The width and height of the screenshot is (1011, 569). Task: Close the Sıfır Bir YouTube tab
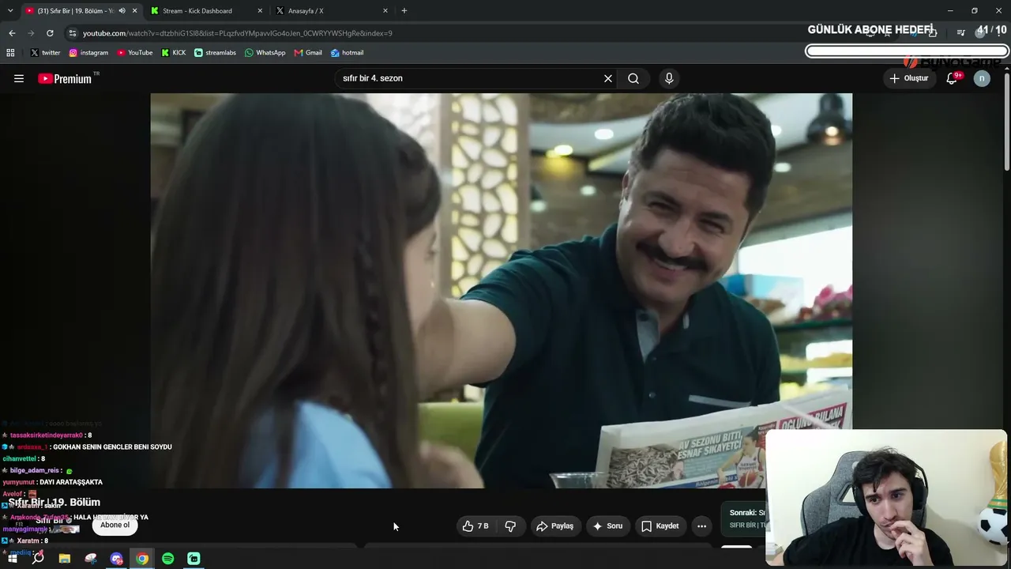135,11
